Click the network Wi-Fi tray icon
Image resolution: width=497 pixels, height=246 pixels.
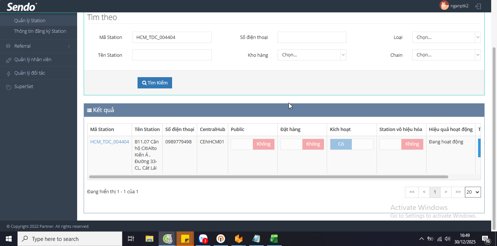[x=440, y=239]
